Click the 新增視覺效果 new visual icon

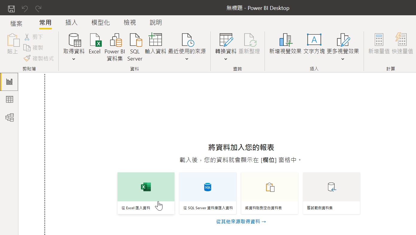pyautogui.click(x=286, y=40)
